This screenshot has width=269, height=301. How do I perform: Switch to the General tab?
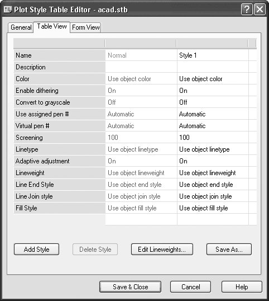tap(21, 27)
